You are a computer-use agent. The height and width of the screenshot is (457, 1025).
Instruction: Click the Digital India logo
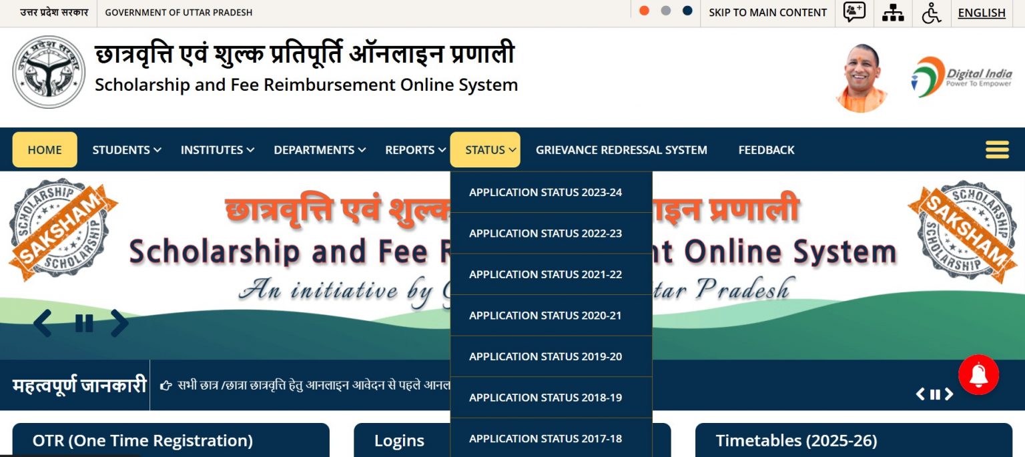tap(961, 77)
